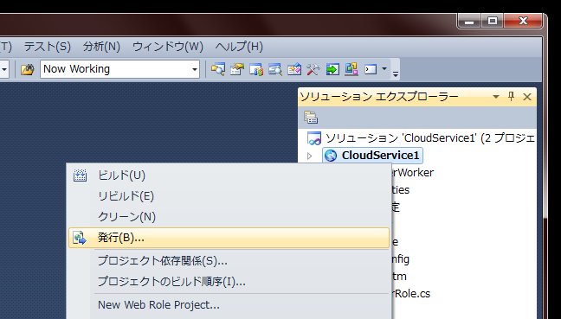Select the ソリューション 'CloudService1' tree row
561x319 pixels.
[421, 138]
